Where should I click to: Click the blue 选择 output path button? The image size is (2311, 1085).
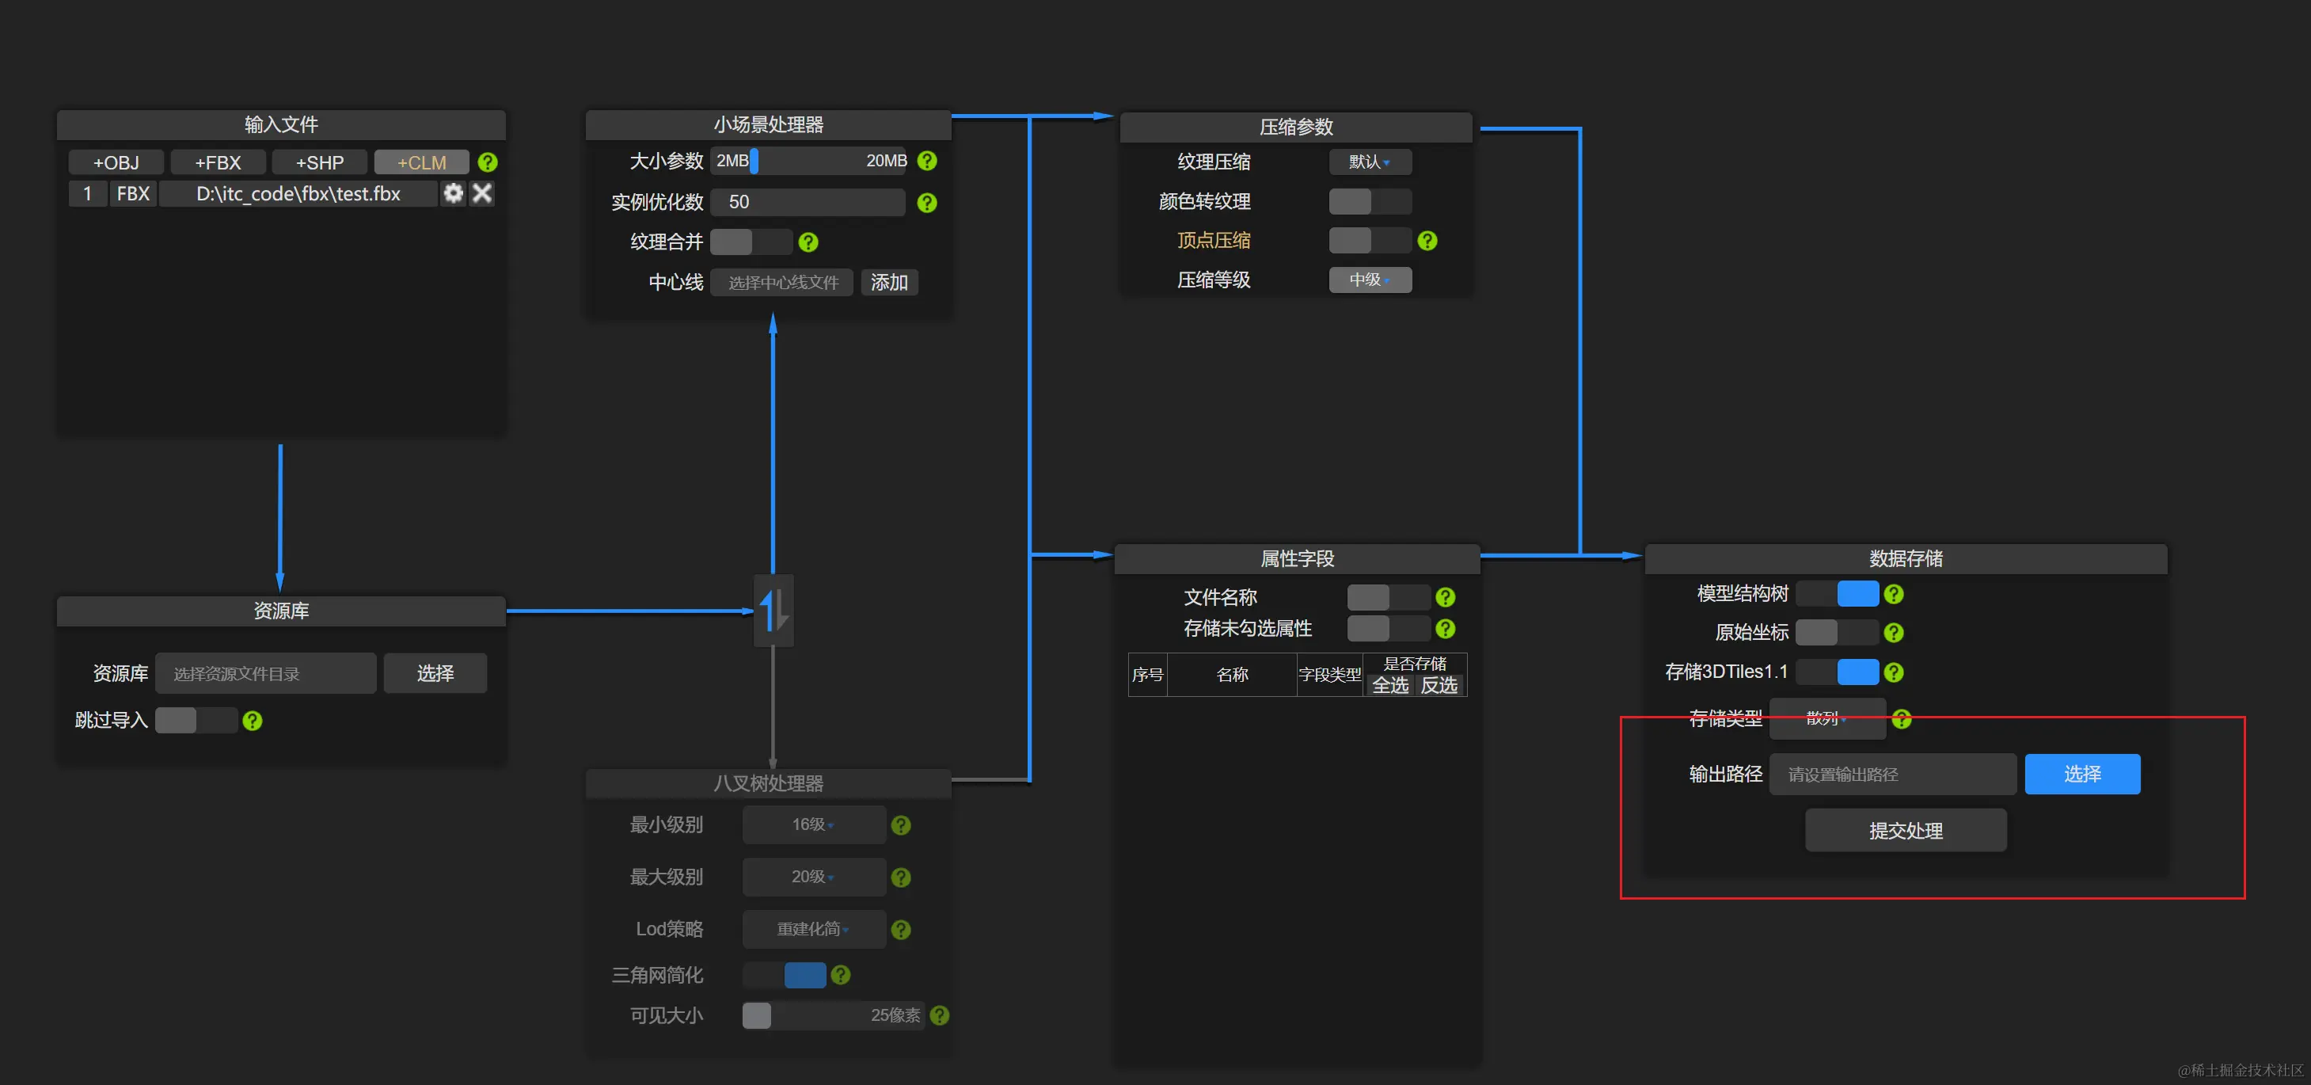(2081, 775)
